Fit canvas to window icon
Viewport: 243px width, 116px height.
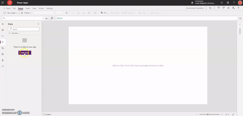click(233, 114)
